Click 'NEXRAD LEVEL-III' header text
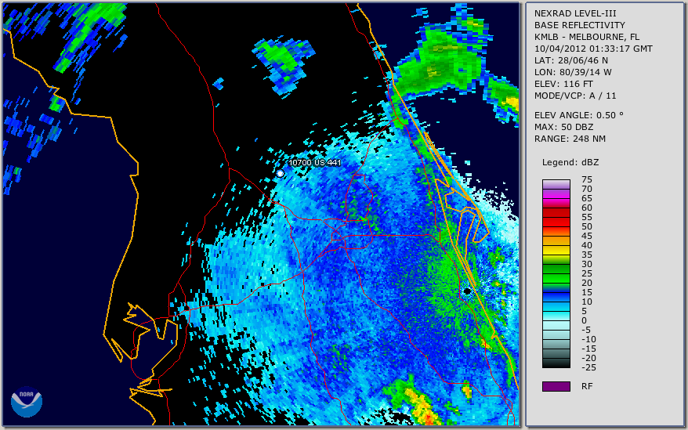Viewport: 688px width, 430px height. point(575,13)
